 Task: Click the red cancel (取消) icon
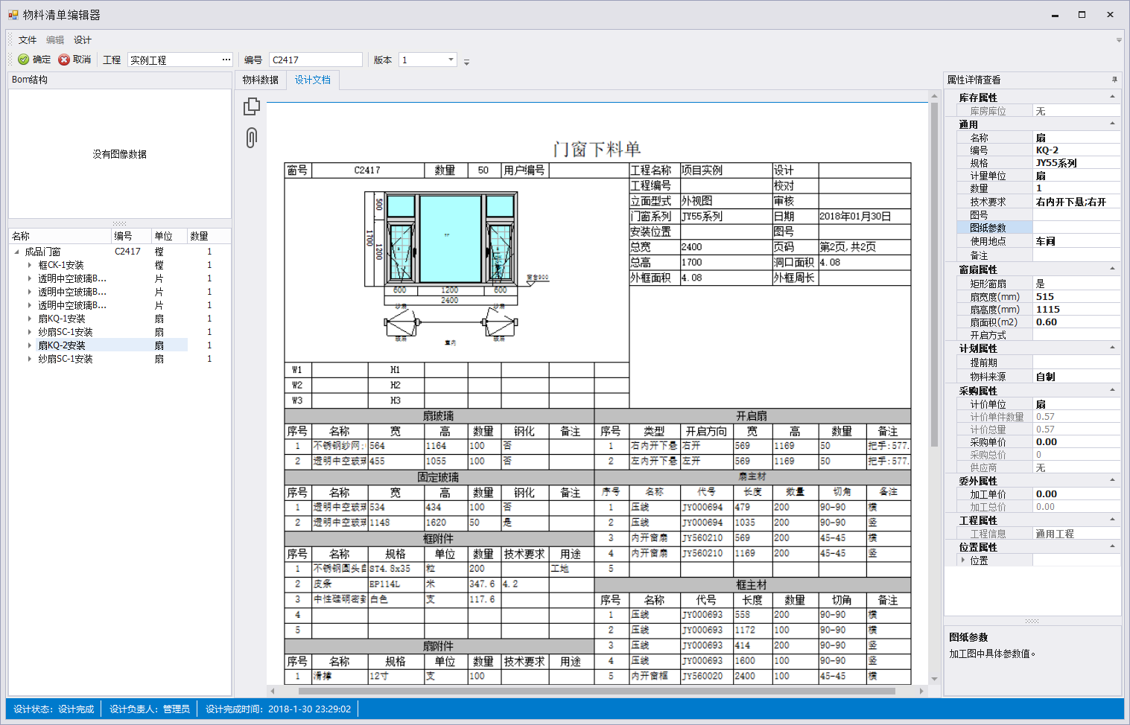[x=64, y=60]
